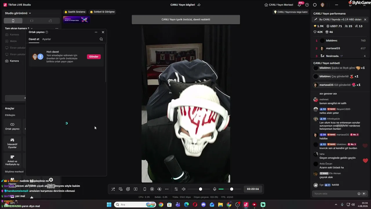371x209 pixels.
Task: Open Microsoft Edge from the taskbar
Action: coord(186,205)
